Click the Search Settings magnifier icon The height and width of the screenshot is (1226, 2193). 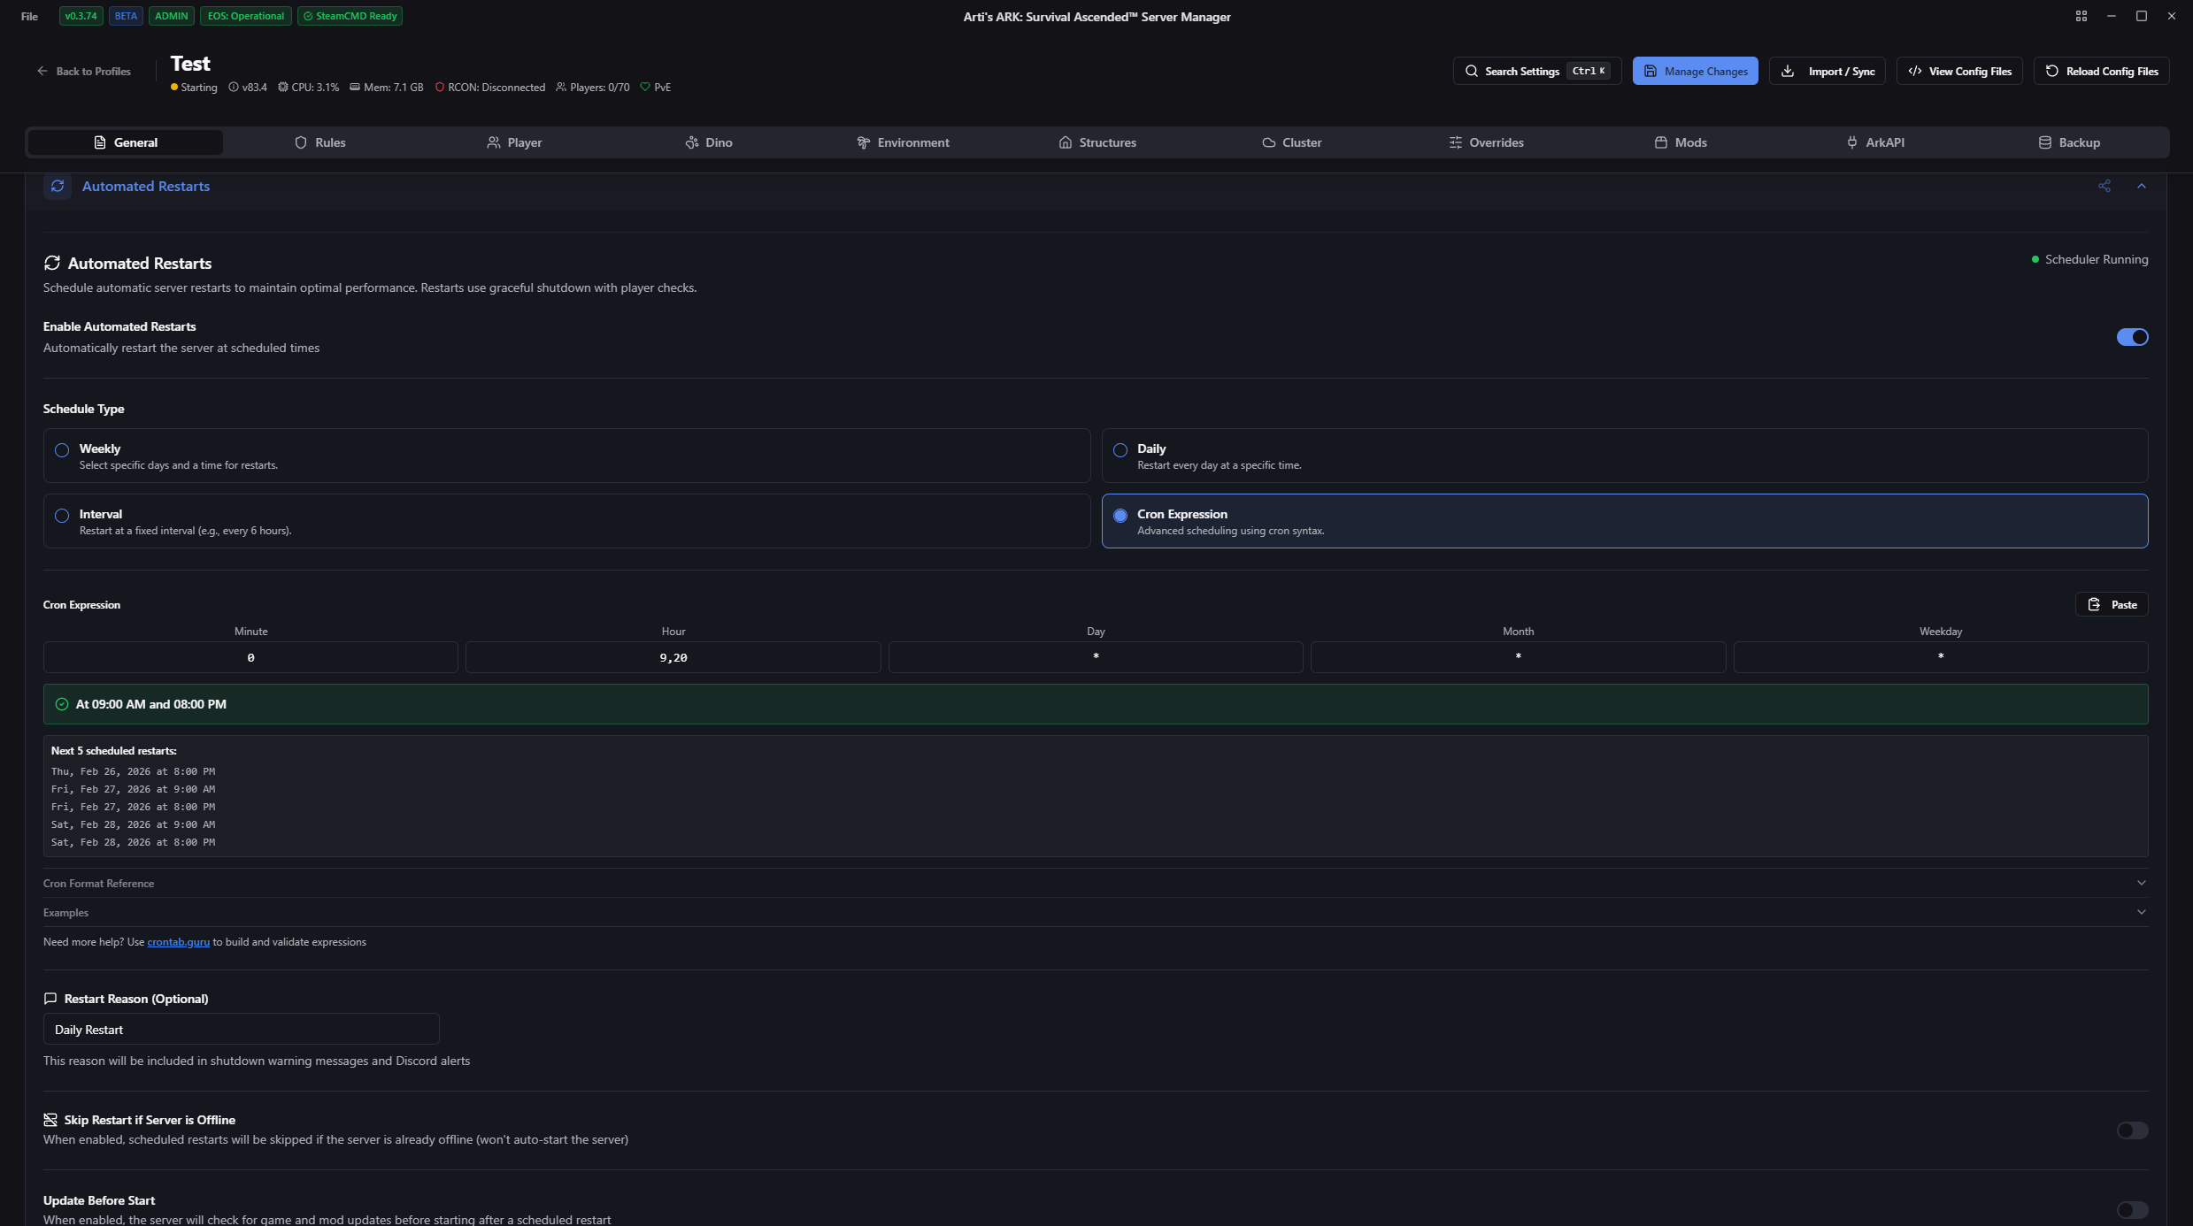click(x=1471, y=71)
